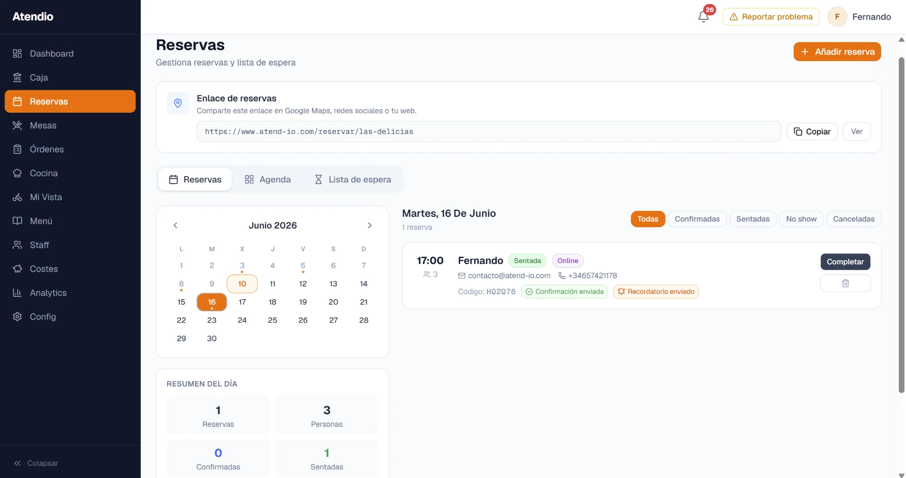
Task: Click the Reservas count summary card
Action: [218, 416]
